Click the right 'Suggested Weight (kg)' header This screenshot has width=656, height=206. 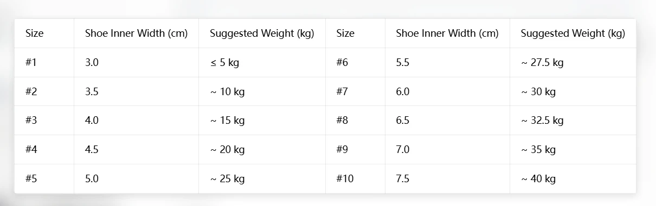pyautogui.click(x=573, y=34)
